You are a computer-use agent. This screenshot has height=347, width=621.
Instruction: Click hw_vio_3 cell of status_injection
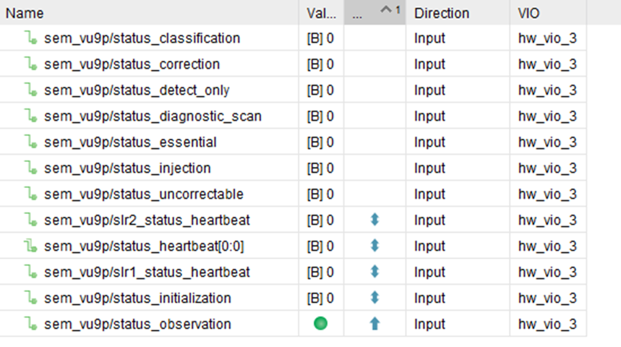(547, 168)
